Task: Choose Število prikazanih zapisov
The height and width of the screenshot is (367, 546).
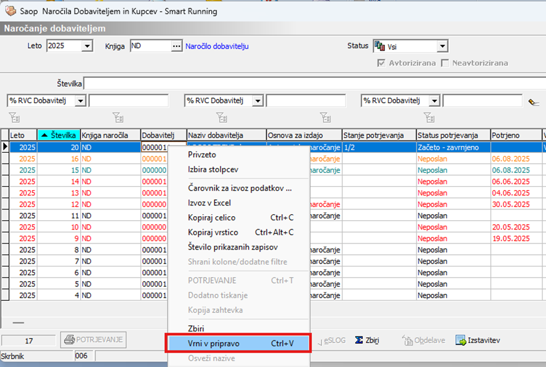Action: tap(238, 247)
